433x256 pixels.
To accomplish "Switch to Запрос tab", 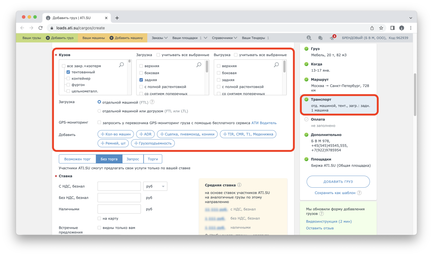I will pos(133,159).
